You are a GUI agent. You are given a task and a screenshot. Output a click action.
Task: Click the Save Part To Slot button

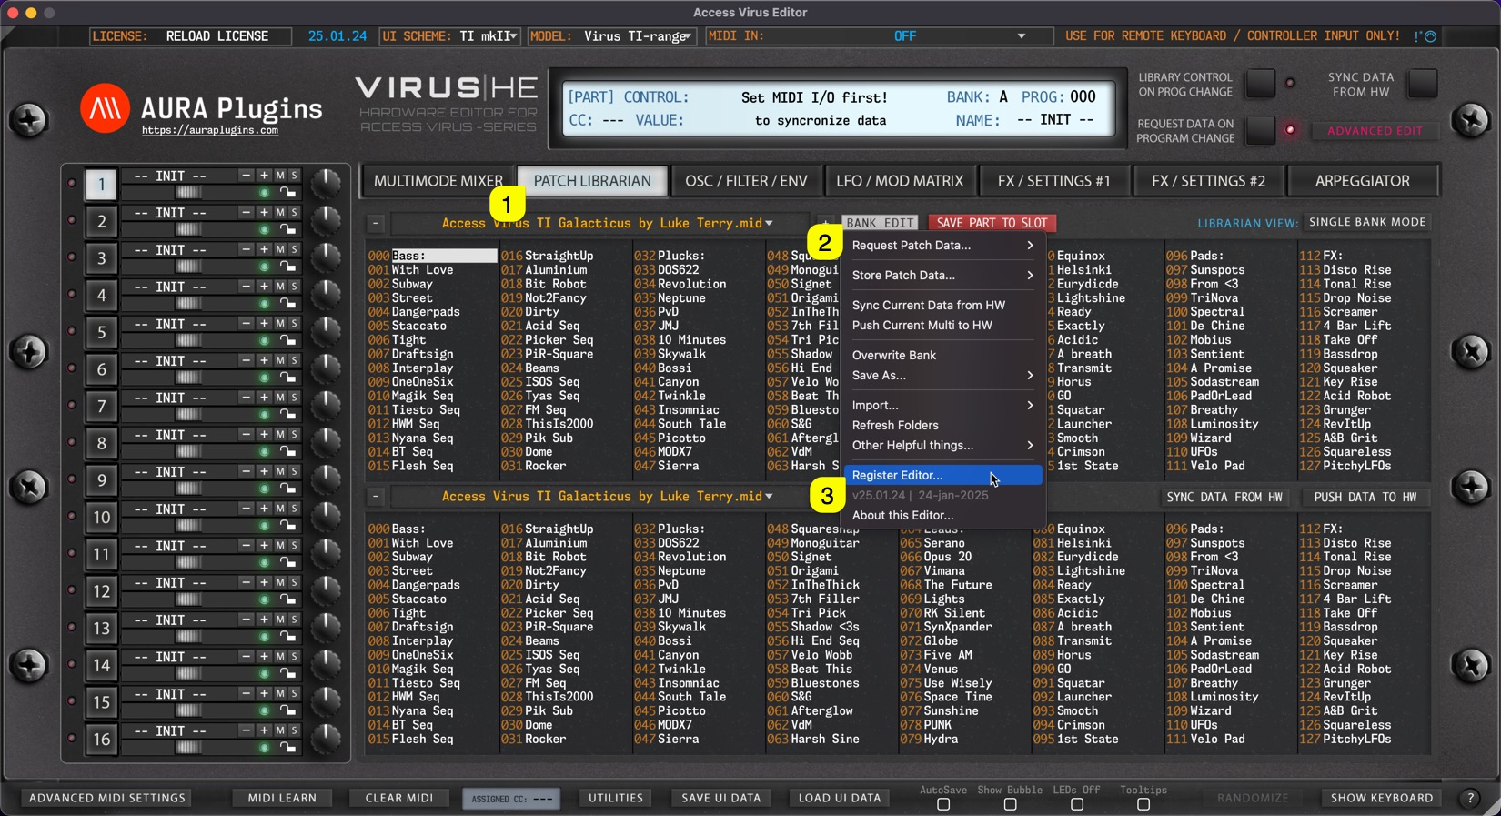point(991,223)
